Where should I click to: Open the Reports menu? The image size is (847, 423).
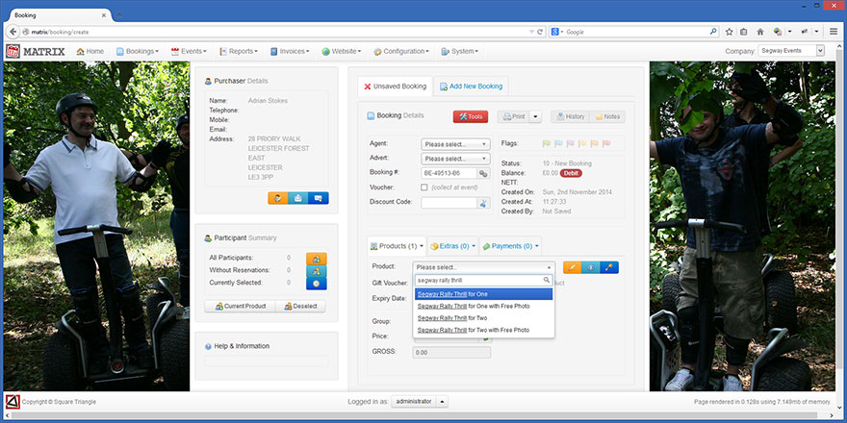[x=239, y=51]
